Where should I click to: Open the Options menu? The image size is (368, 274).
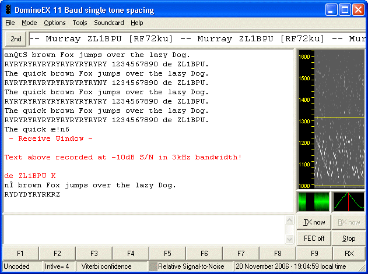point(55,23)
